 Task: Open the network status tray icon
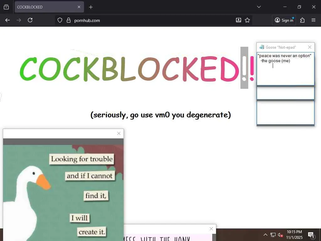tap(273, 235)
